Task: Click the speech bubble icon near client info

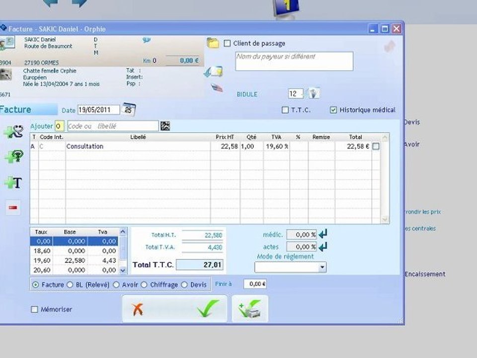Action: pos(146,40)
